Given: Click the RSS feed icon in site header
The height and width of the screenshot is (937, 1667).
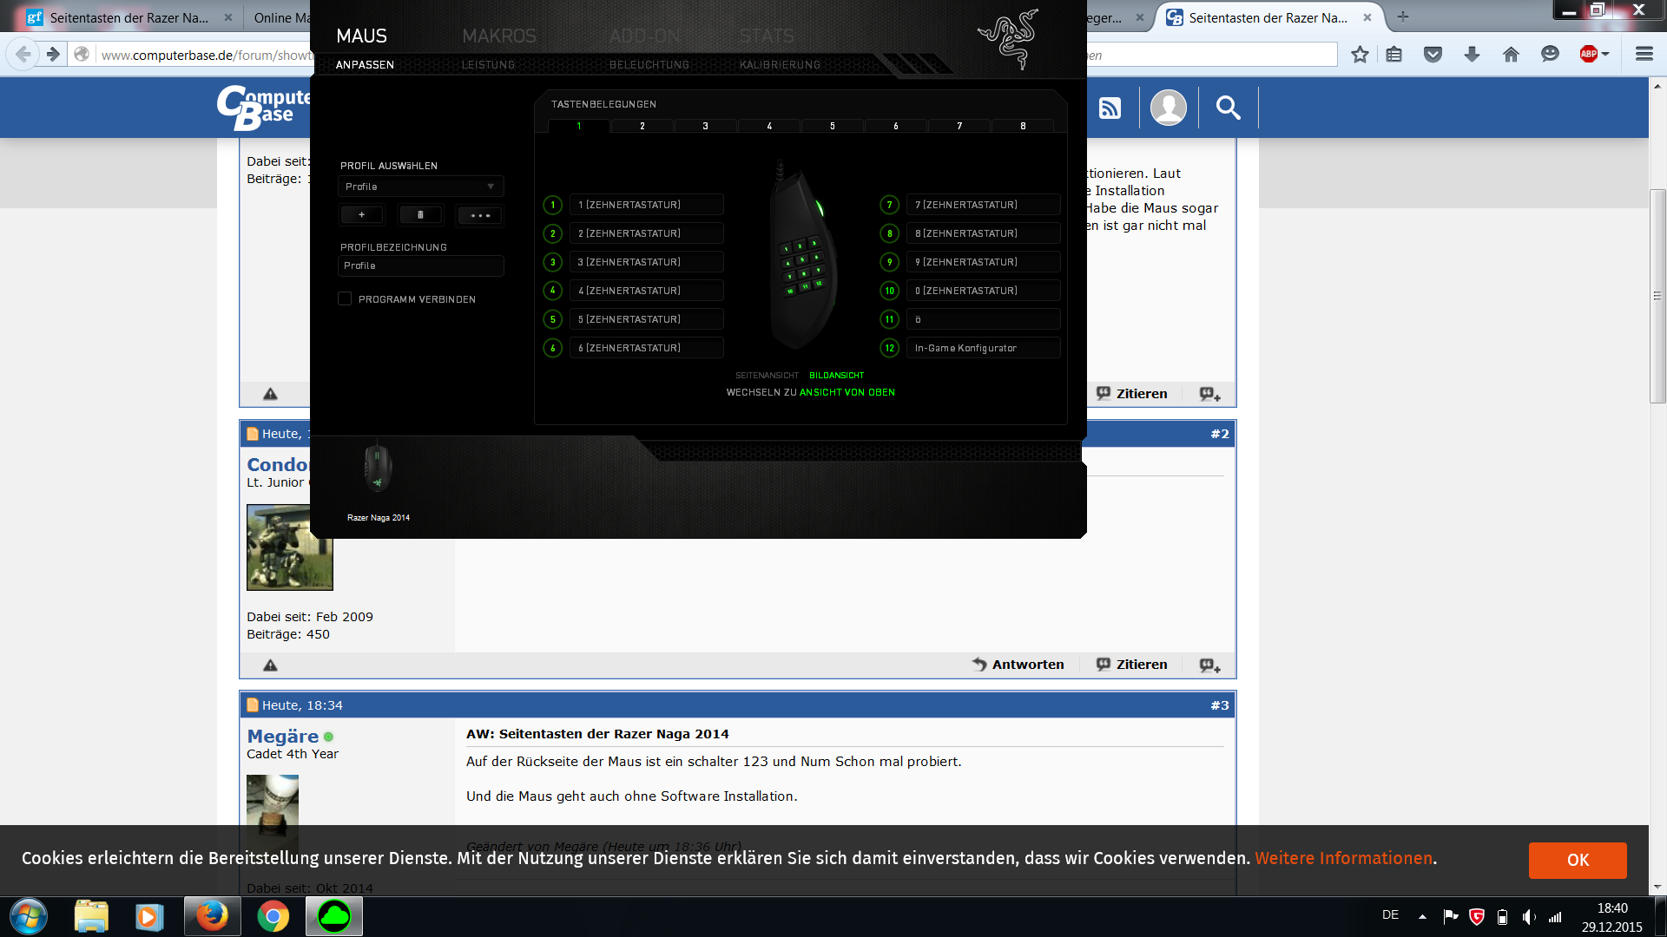Looking at the screenshot, I should 1110,108.
